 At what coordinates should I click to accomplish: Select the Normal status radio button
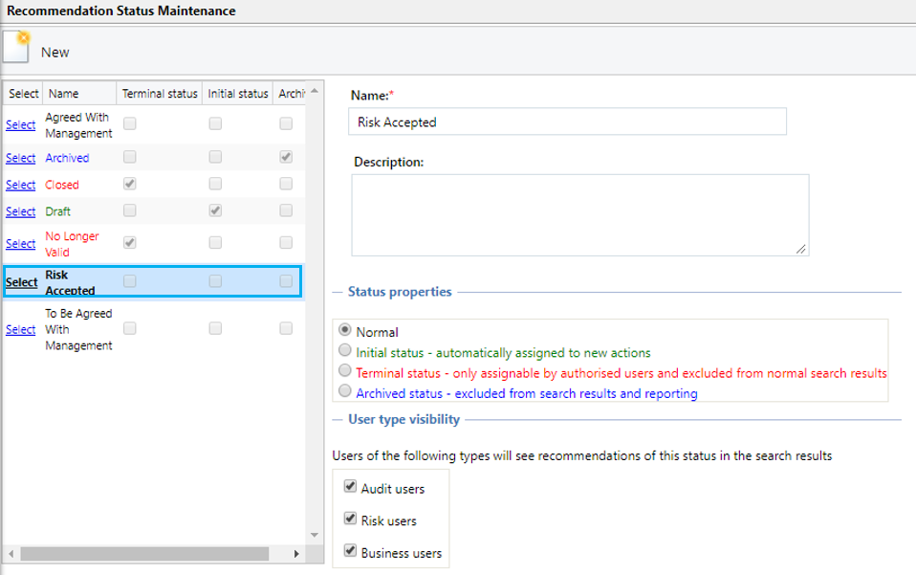tap(345, 330)
